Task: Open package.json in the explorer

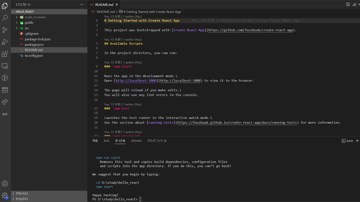Action: (34, 45)
